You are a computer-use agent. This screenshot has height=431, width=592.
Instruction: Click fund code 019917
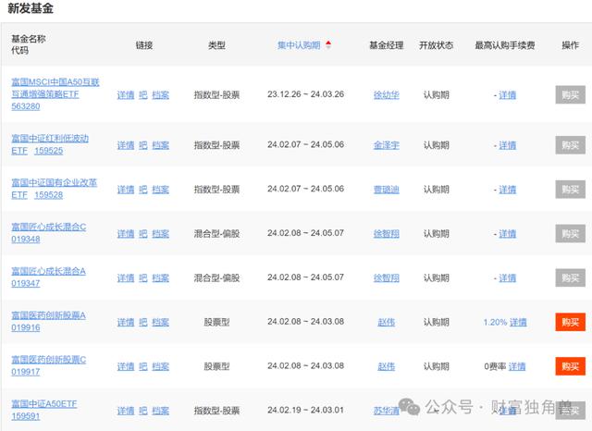coord(26,372)
